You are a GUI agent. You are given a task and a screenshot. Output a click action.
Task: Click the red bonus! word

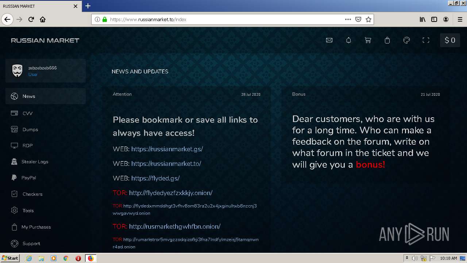(370, 165)
